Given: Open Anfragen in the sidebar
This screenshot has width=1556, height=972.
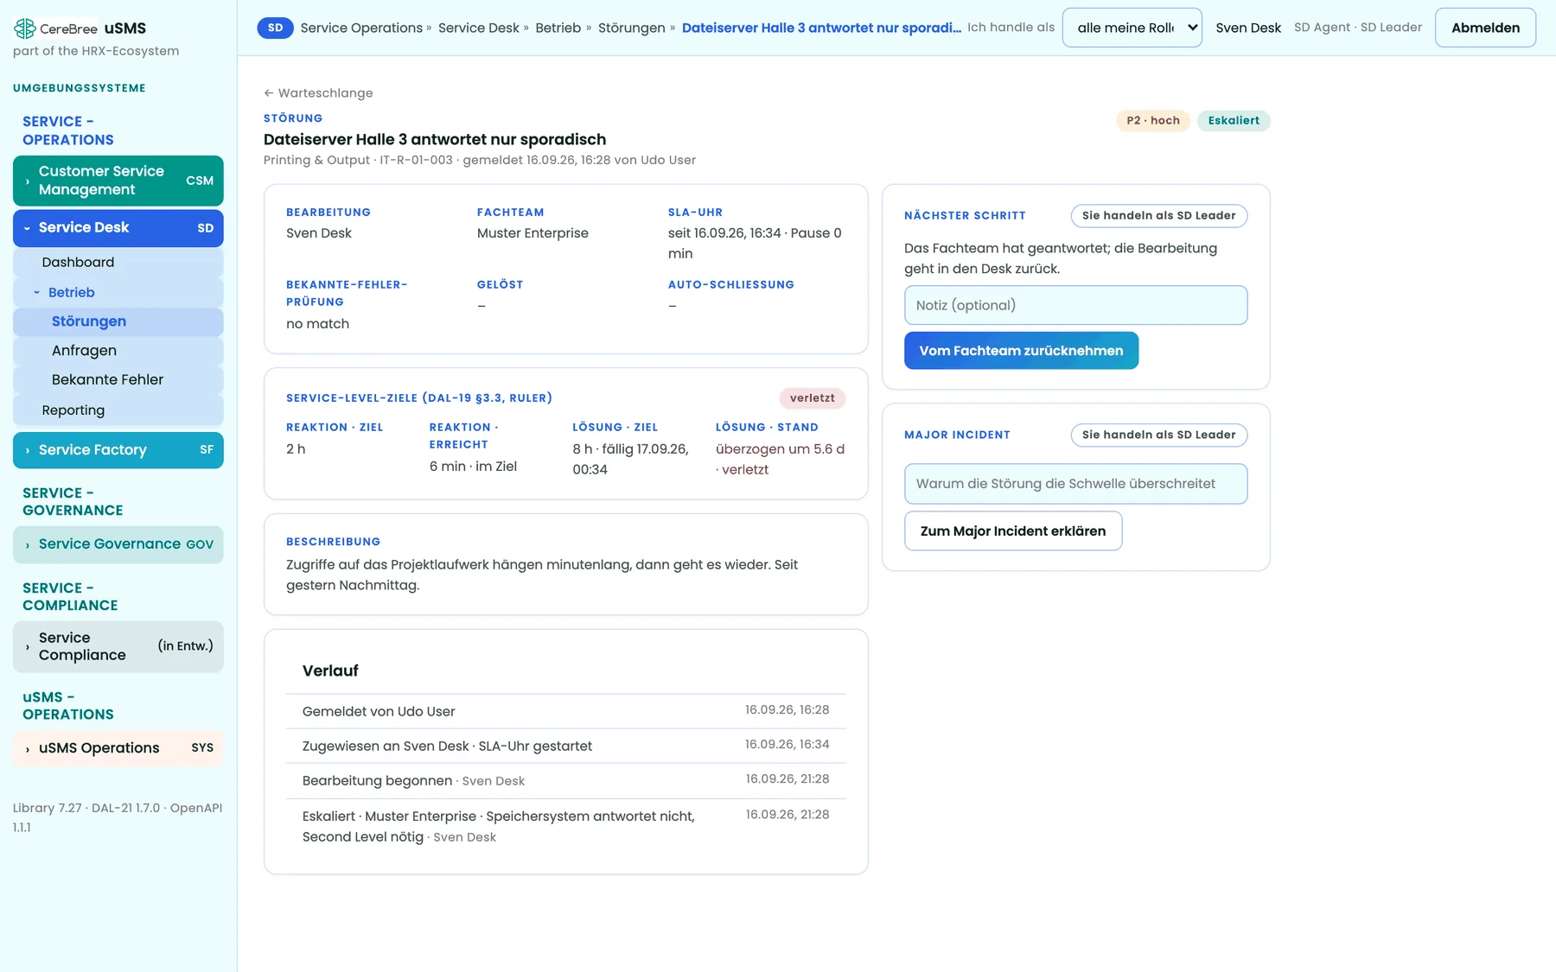Looking at the screenshot, I should 118,351.
